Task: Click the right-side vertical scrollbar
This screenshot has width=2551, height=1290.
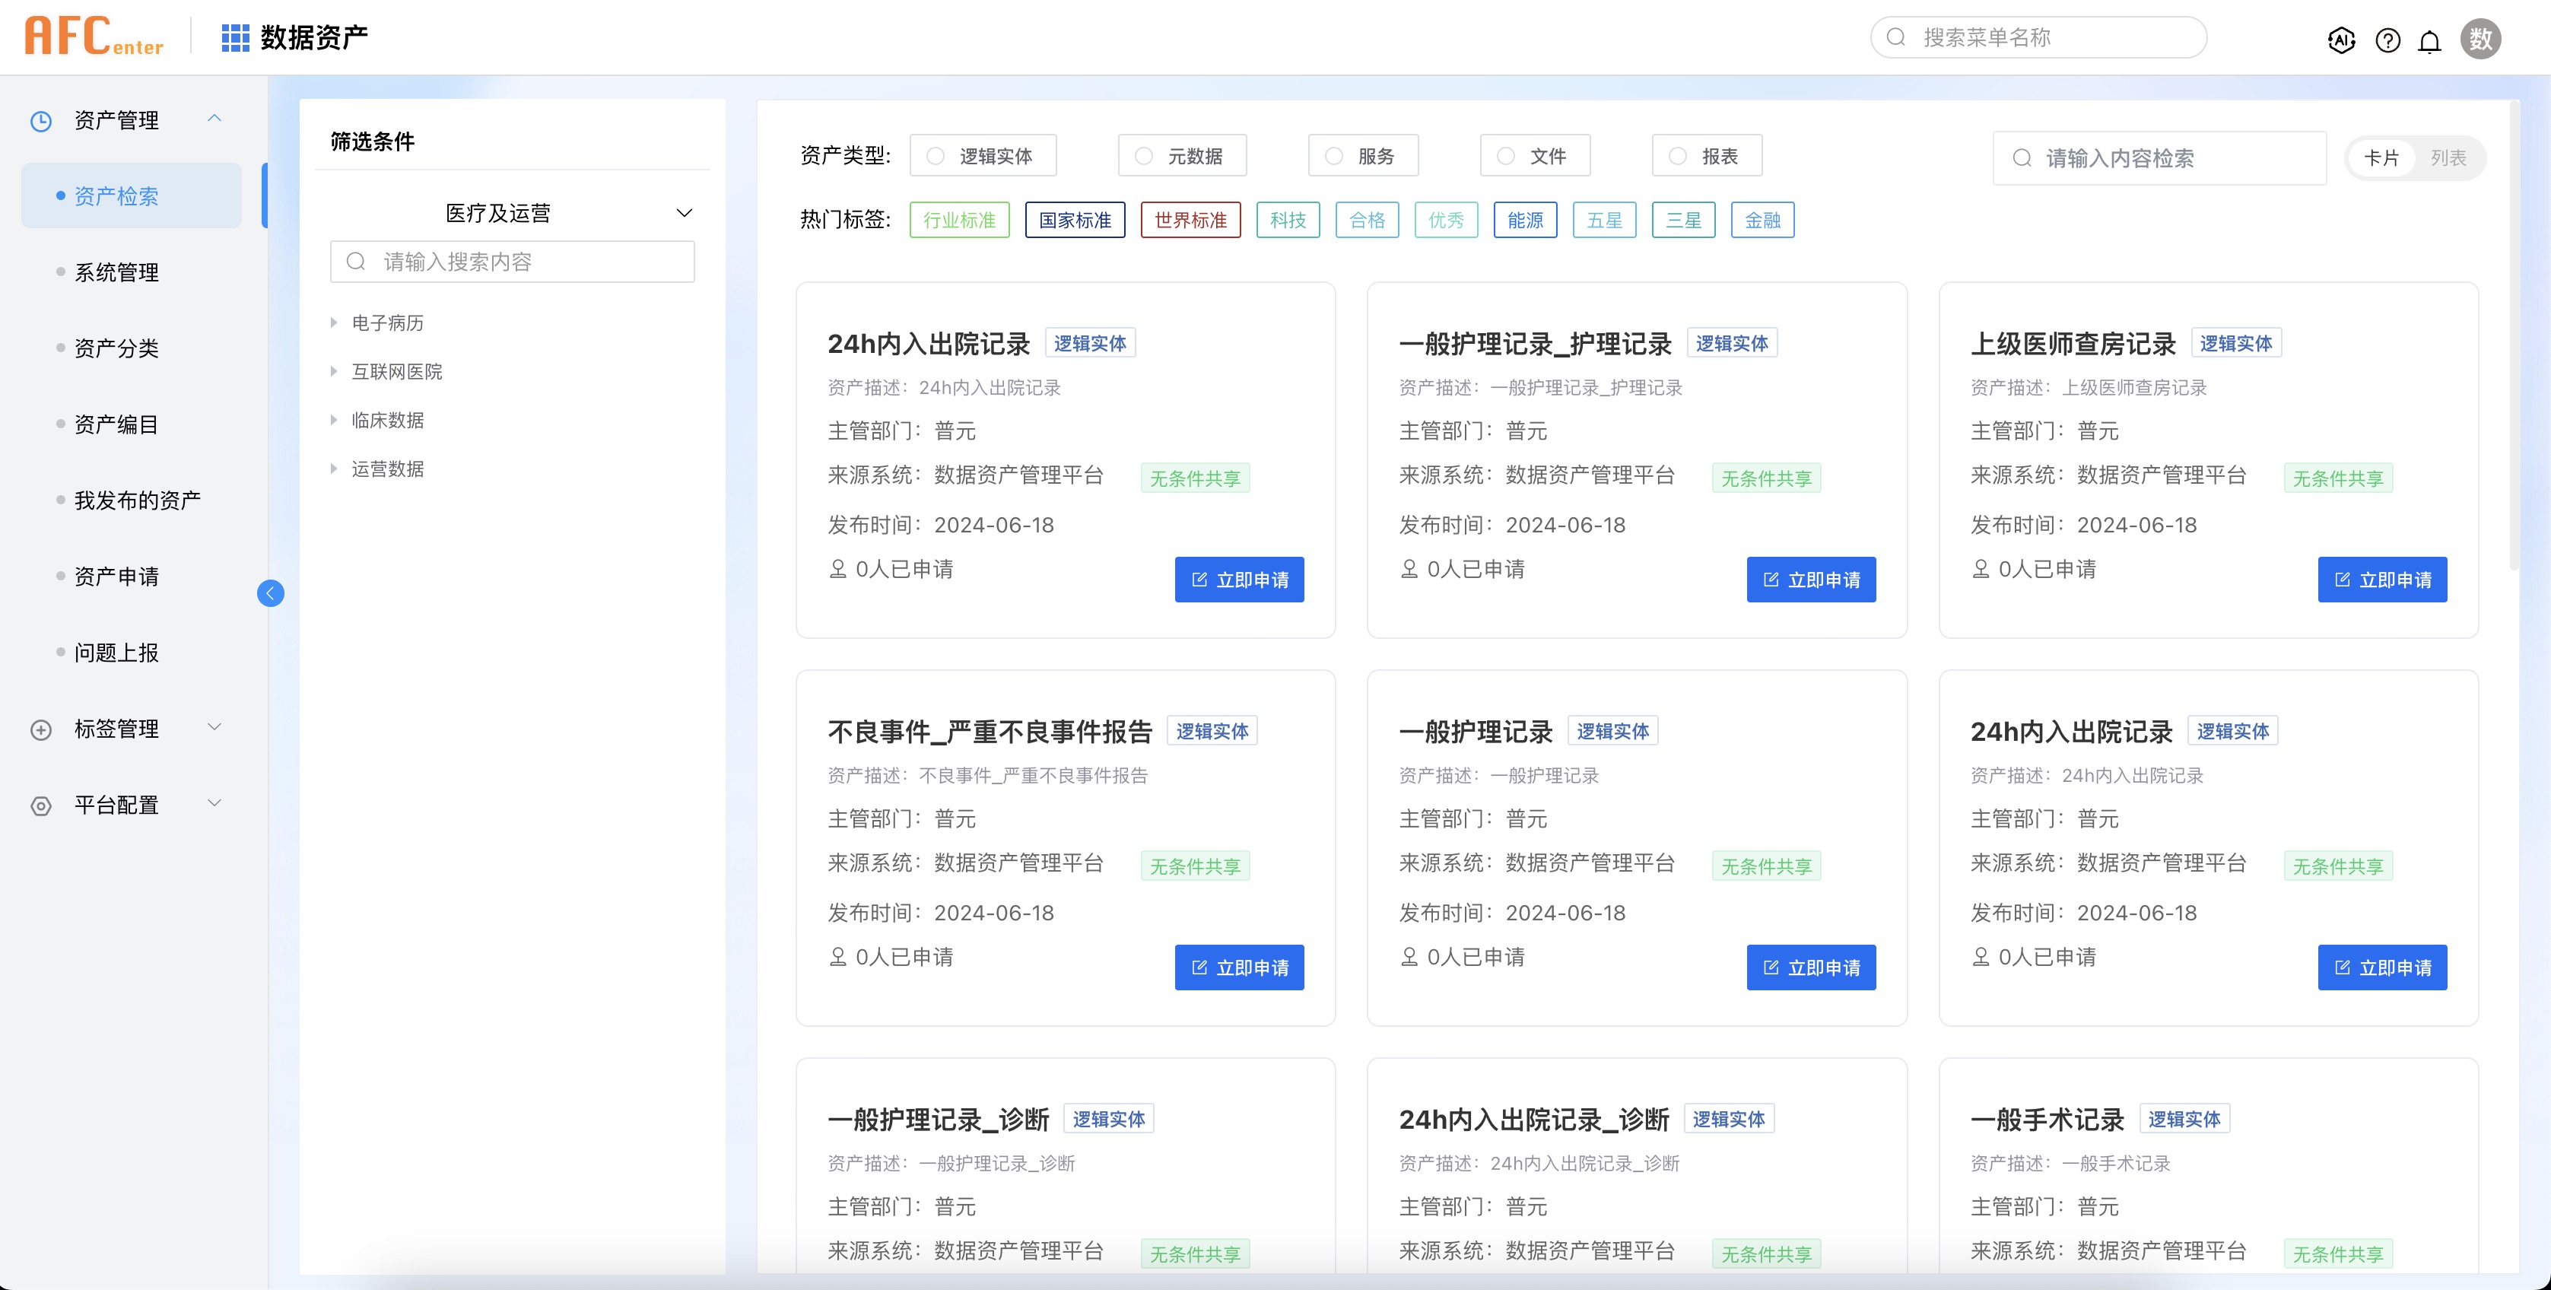Action: [2514, 337]
